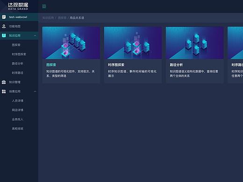Screen dimensions: 243x182
Task: Open the 路径分析 card thumbnail image
Action: [195, 43]
